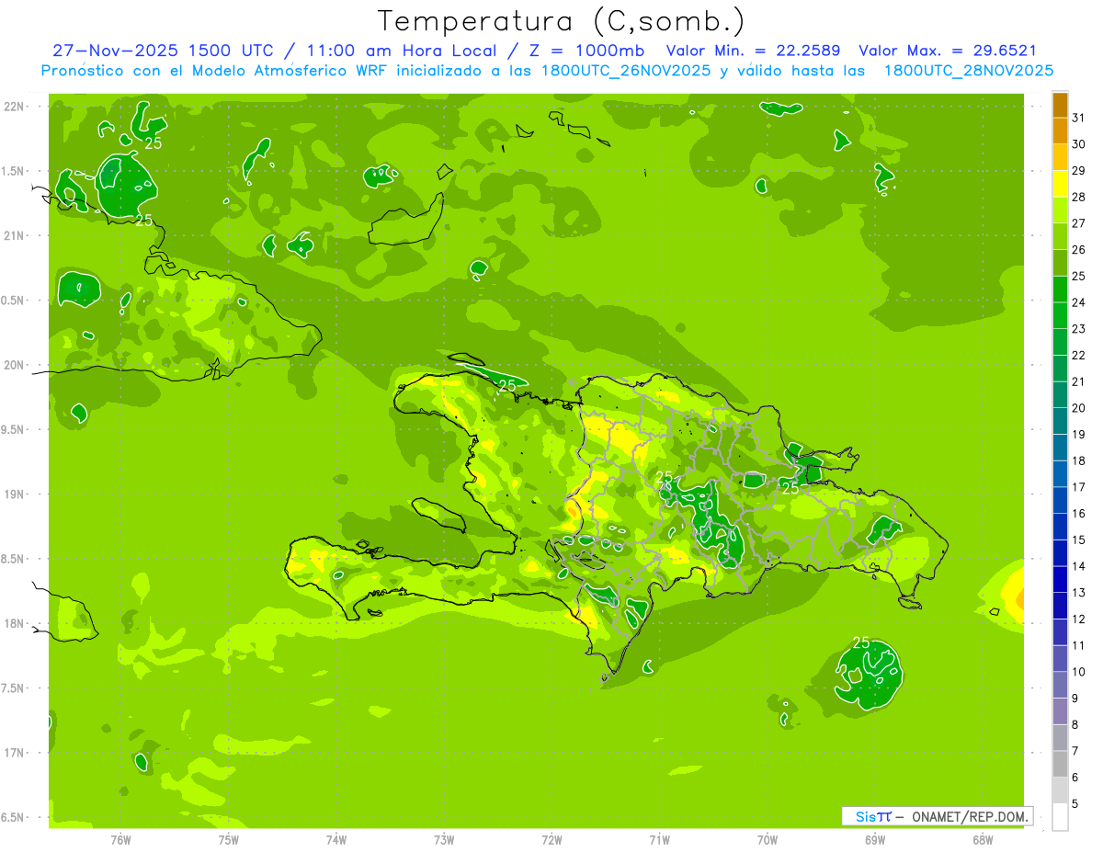This screenshot has height=852, width=1103.
Task: Click the dark orange swatch atop the legend
Action: (1060, 105)
